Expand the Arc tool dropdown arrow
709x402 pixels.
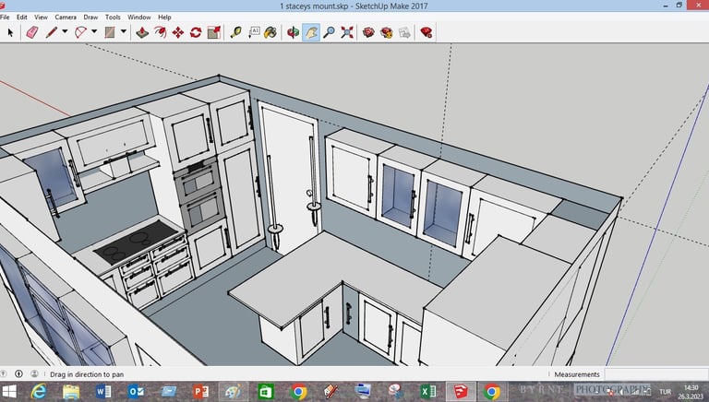click(x=94, y=31)
